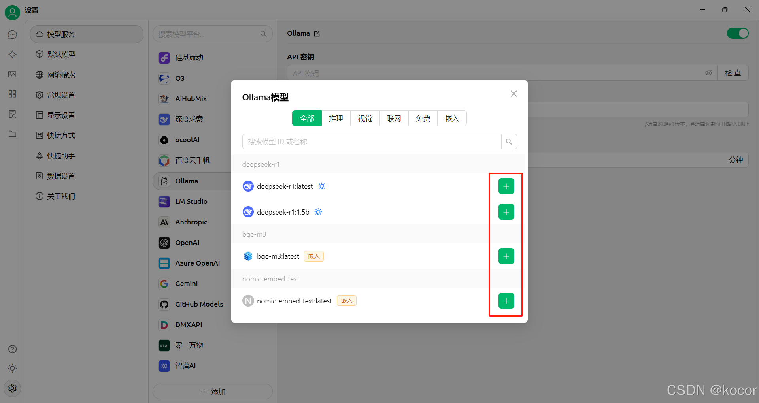The image size is (759, 403).
Task: Select the 零一万物 provider
Action: 213,345
